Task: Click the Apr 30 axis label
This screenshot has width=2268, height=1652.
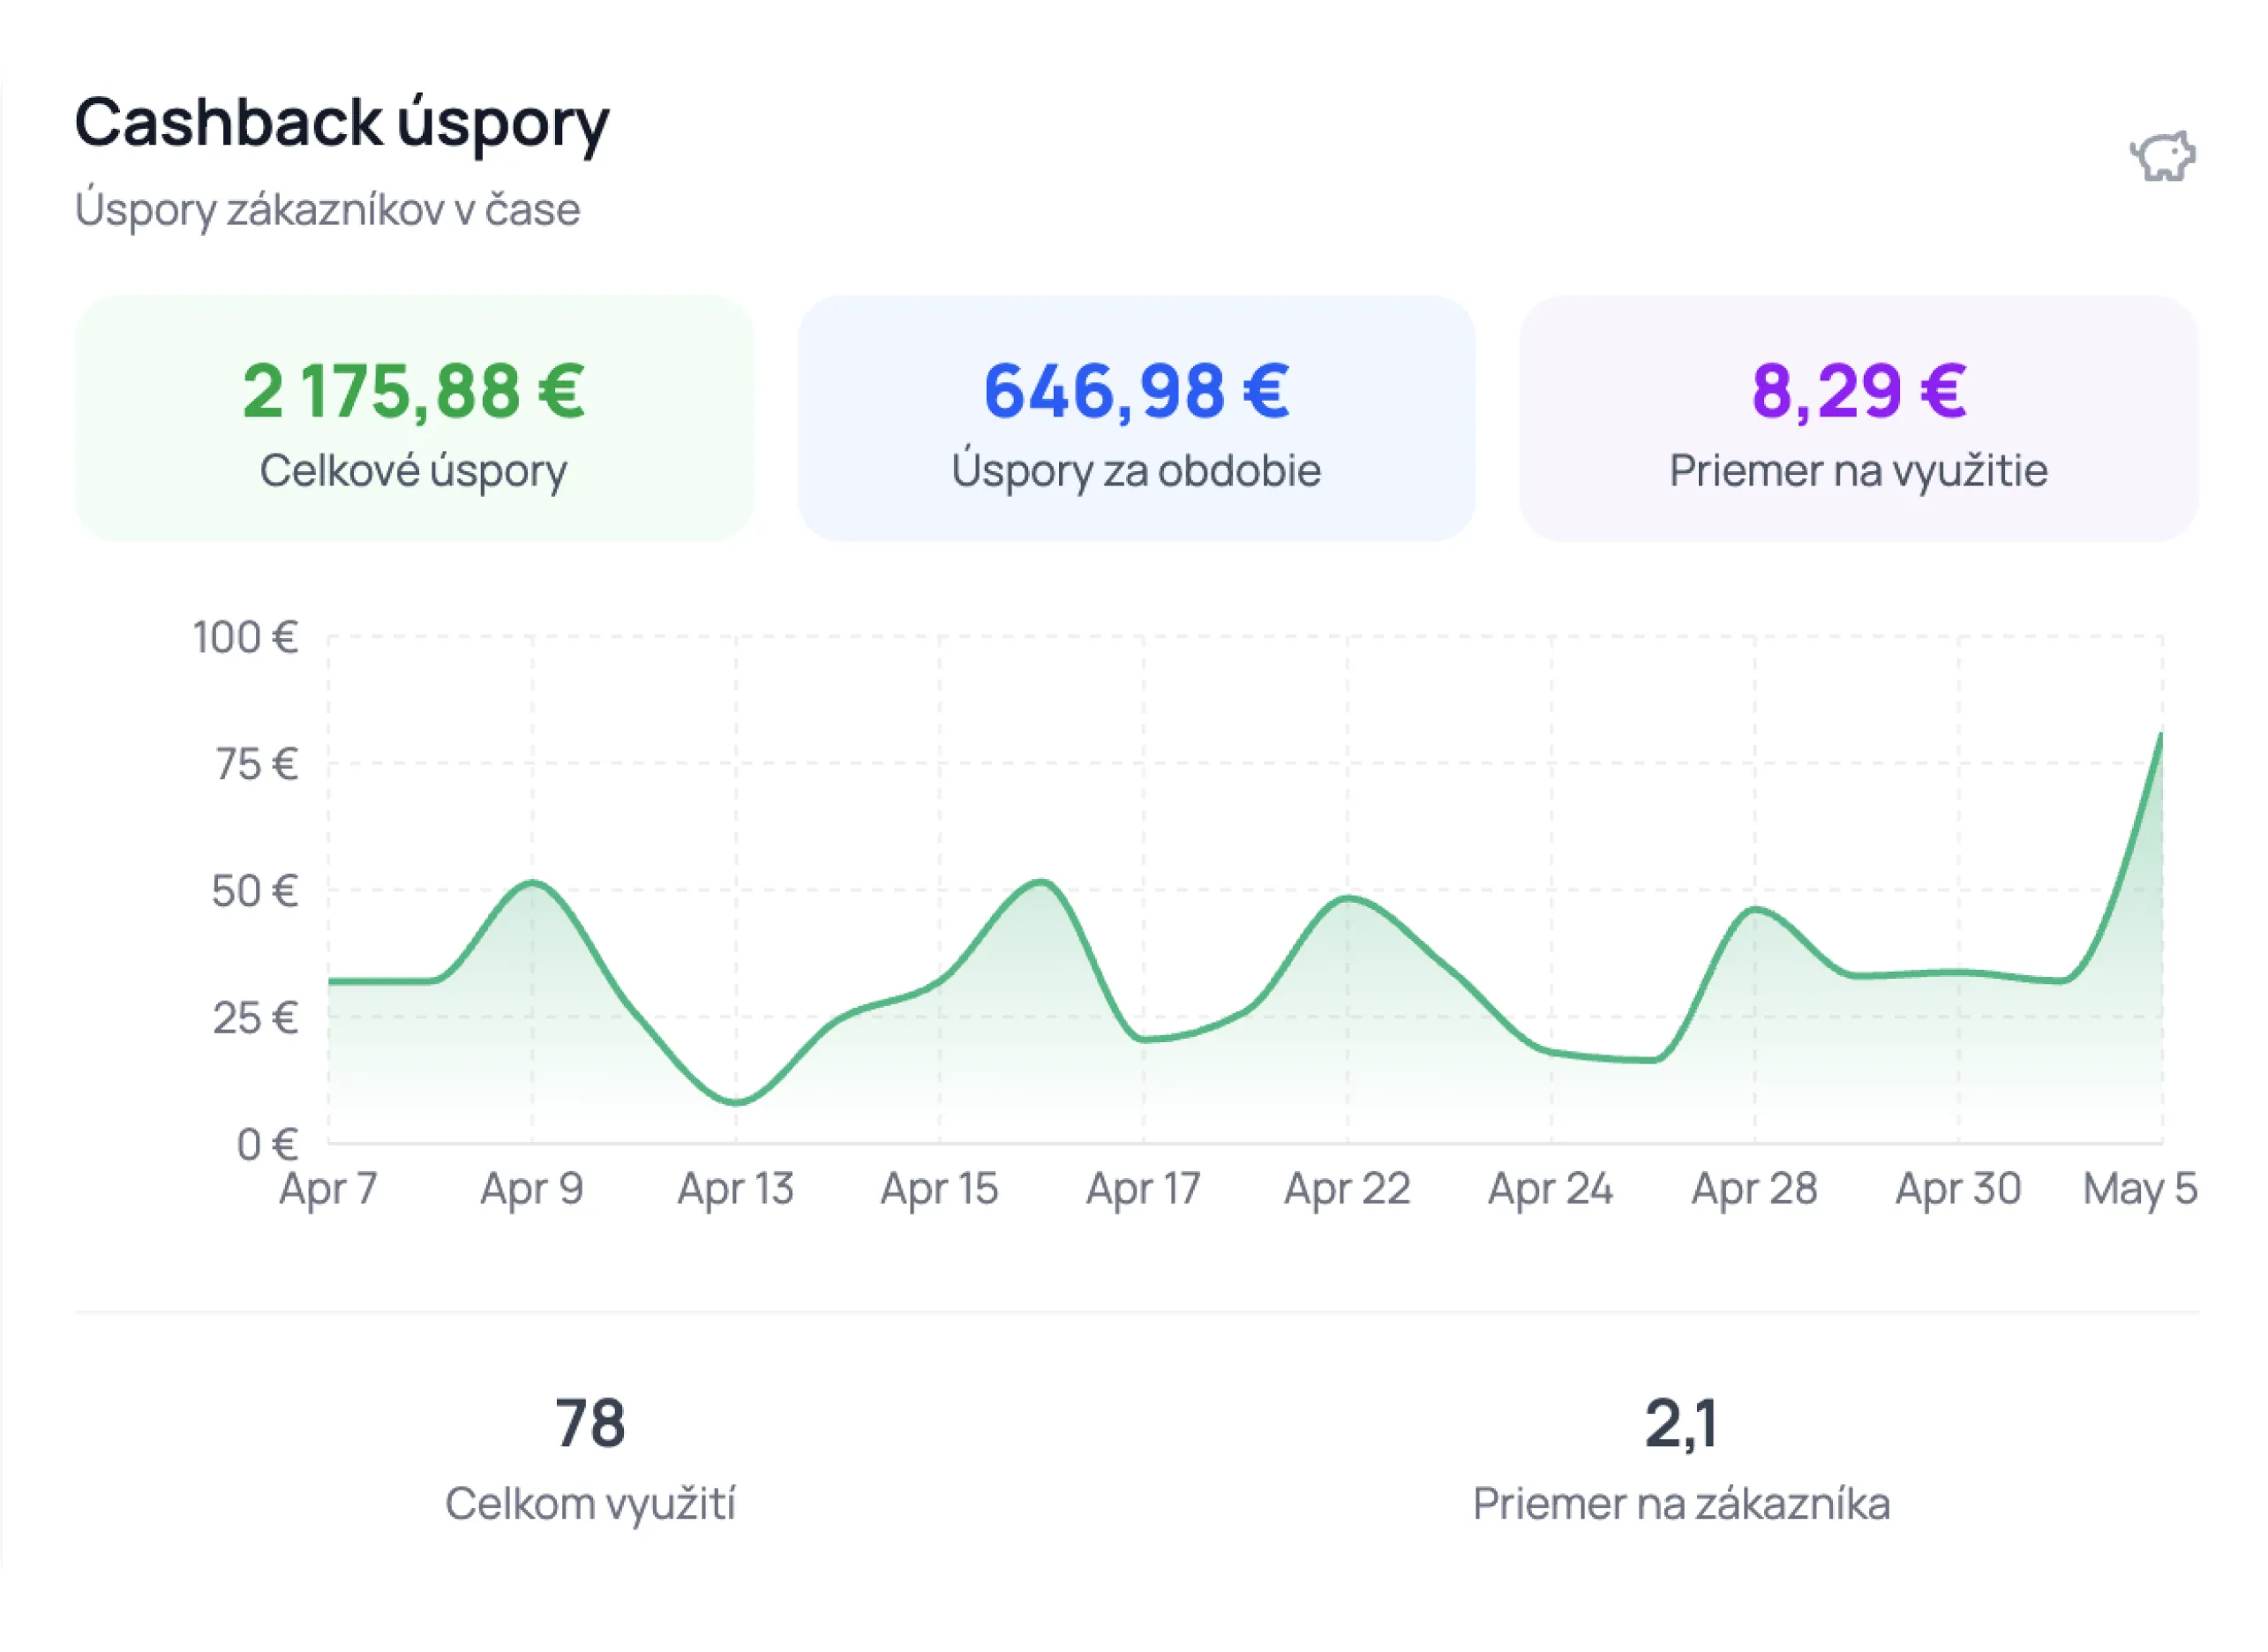Action: 1959,1190
